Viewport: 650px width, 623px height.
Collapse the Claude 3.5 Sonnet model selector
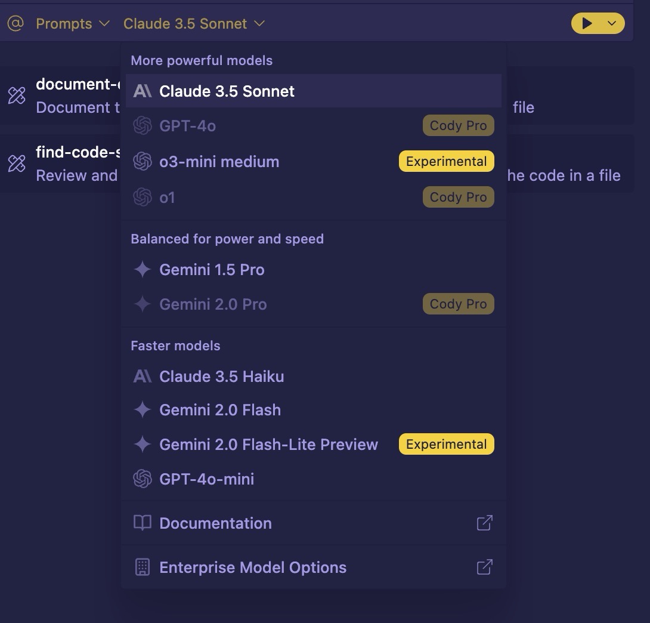(194, 24)
